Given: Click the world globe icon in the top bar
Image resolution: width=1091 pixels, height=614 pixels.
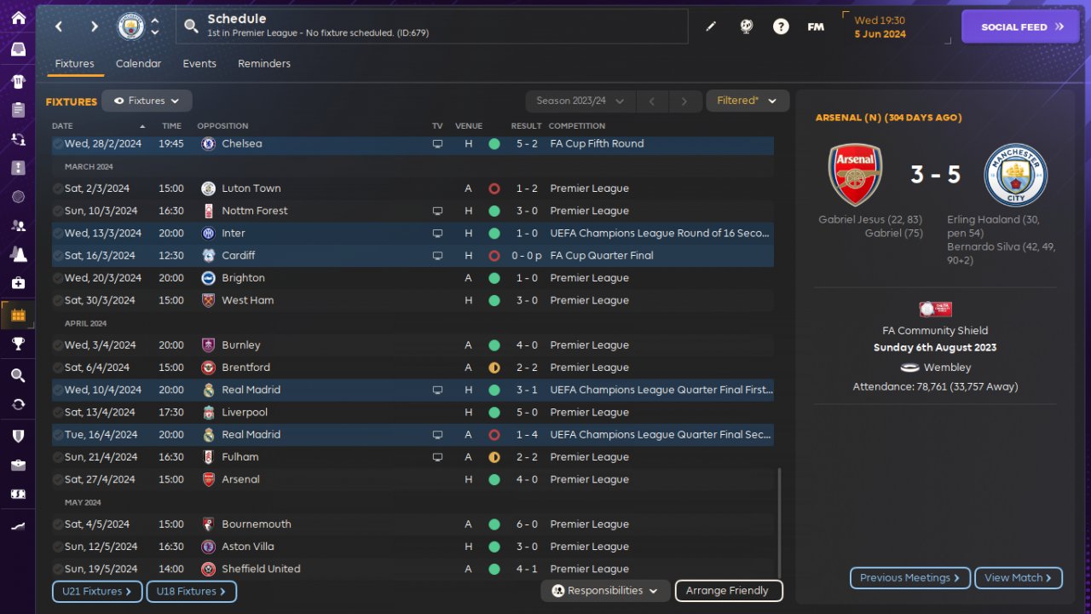Looking at the screenshot, I should tap(746, 26).
